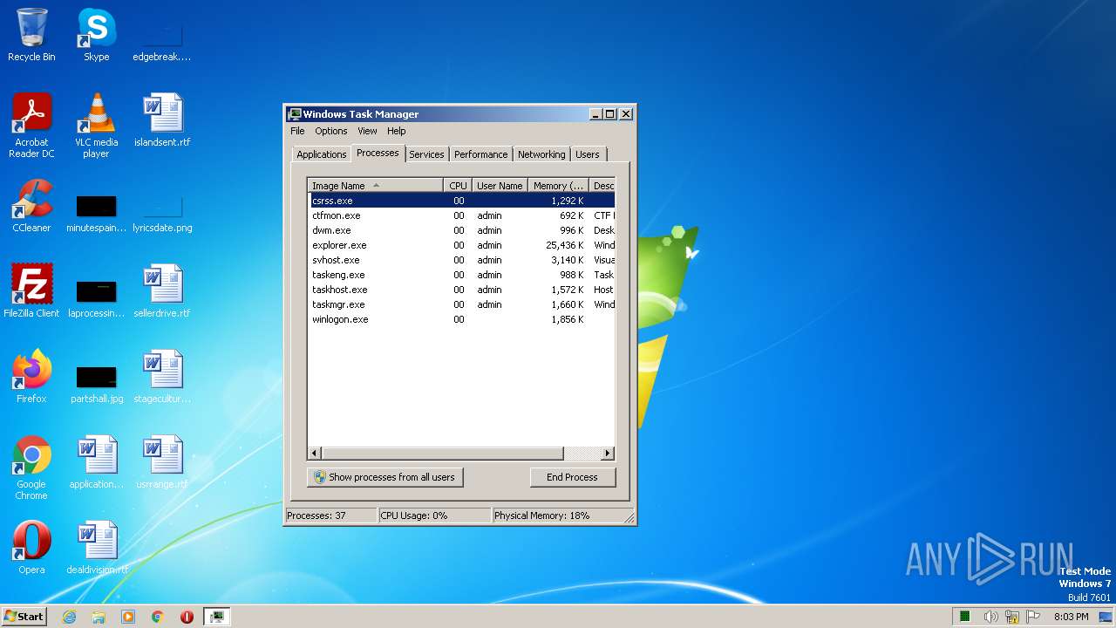This screenshot has height=628, width=1116.
Task: Select dealdivision.rtf document icon
Action: [96, 548]
